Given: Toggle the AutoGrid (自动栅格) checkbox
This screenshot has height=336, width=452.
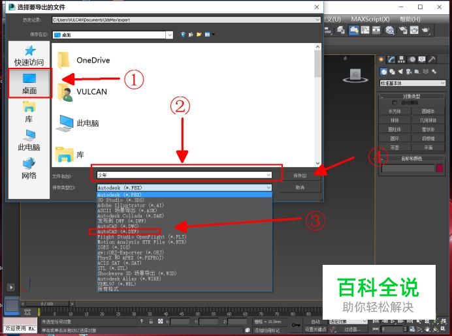Looking at the screenshot, I should pos(395,102).
